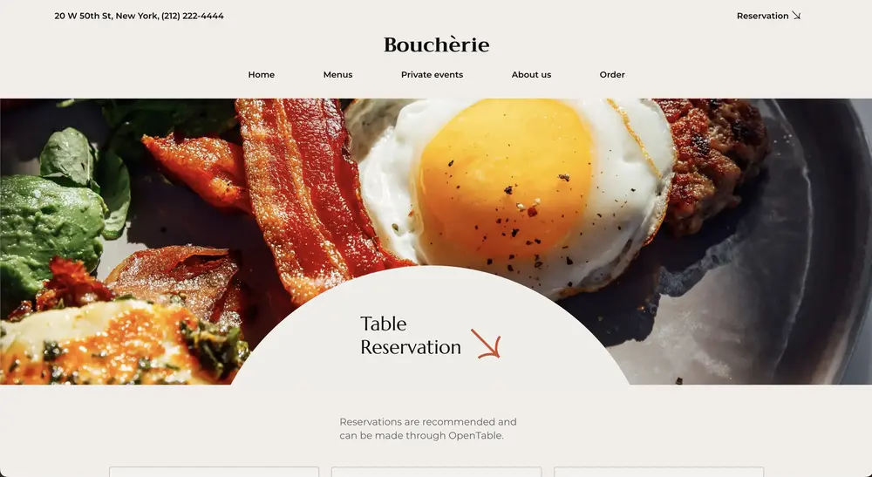The height and width of the screenshot is (477, 872).
Task: Navigate to About us
Action: (x=531, y=74)
